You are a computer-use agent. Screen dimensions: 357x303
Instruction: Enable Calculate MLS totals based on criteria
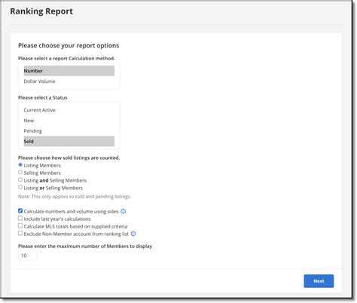pyautogui.click(x=20, y=226)
